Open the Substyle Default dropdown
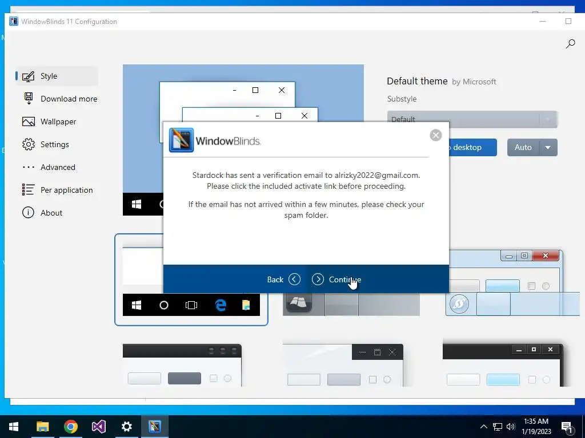This screenshot has width=585, height=438. coord(472,120)
